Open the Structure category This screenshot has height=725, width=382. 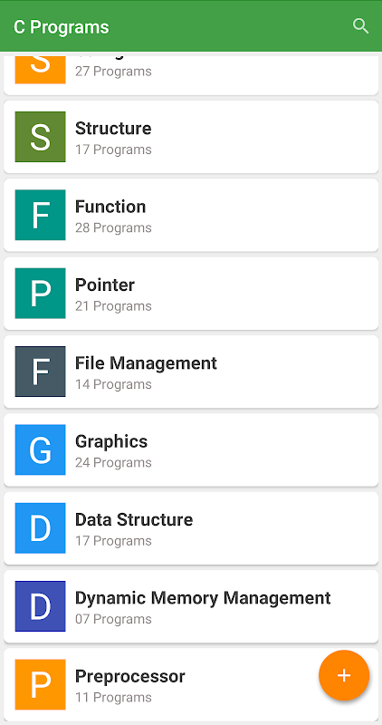point(191,137)
